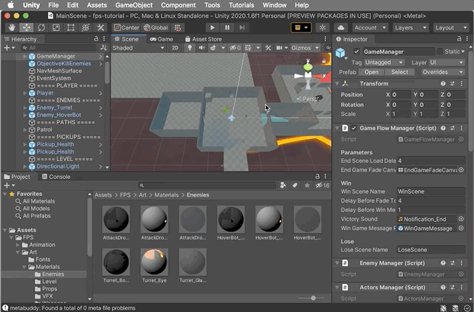Open the GameObject menu
This screenshot has height=312, width=474.
click(x=133, y=5)
